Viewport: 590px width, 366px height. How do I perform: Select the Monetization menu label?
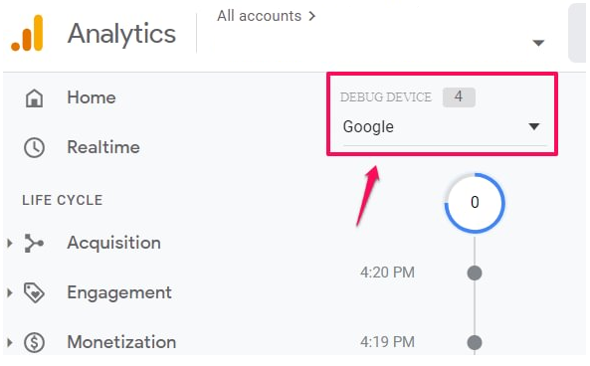pos(121,342)
